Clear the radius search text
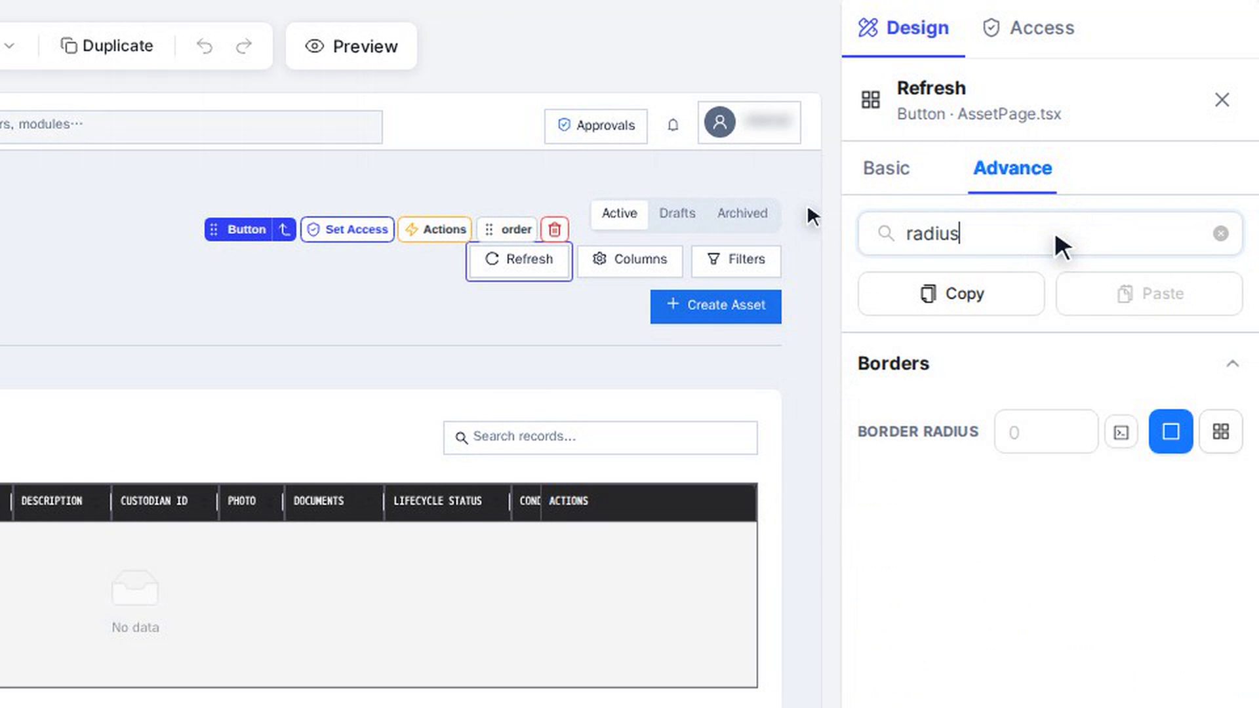The image size is (1259, 708). 1221,233
